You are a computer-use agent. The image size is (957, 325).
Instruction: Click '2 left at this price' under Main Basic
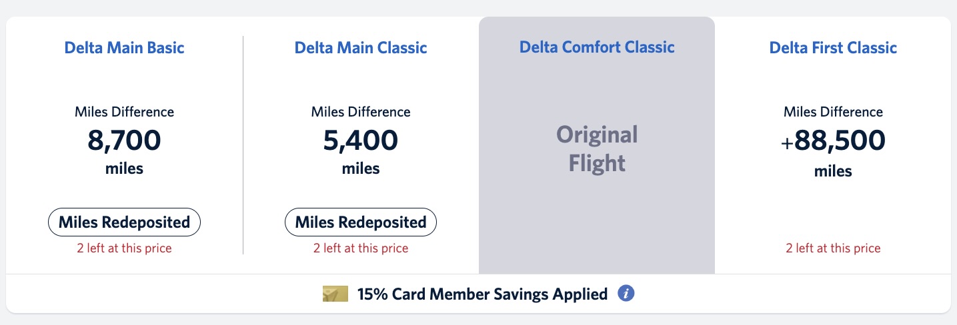coord(124,248)
